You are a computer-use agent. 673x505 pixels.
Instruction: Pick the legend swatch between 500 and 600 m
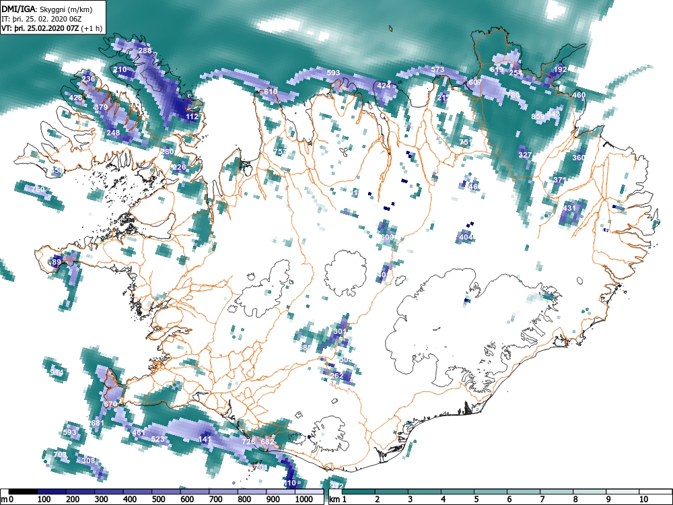coord(166,492)
